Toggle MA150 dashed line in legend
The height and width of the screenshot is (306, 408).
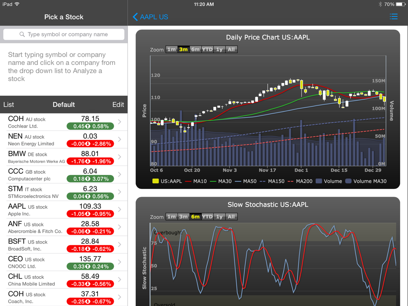coord(272,181)
